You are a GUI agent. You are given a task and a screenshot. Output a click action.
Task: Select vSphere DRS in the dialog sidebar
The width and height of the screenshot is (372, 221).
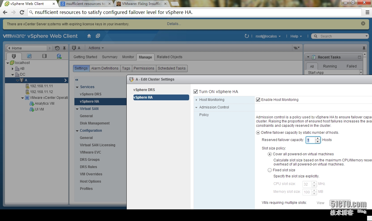pos(144,90)
